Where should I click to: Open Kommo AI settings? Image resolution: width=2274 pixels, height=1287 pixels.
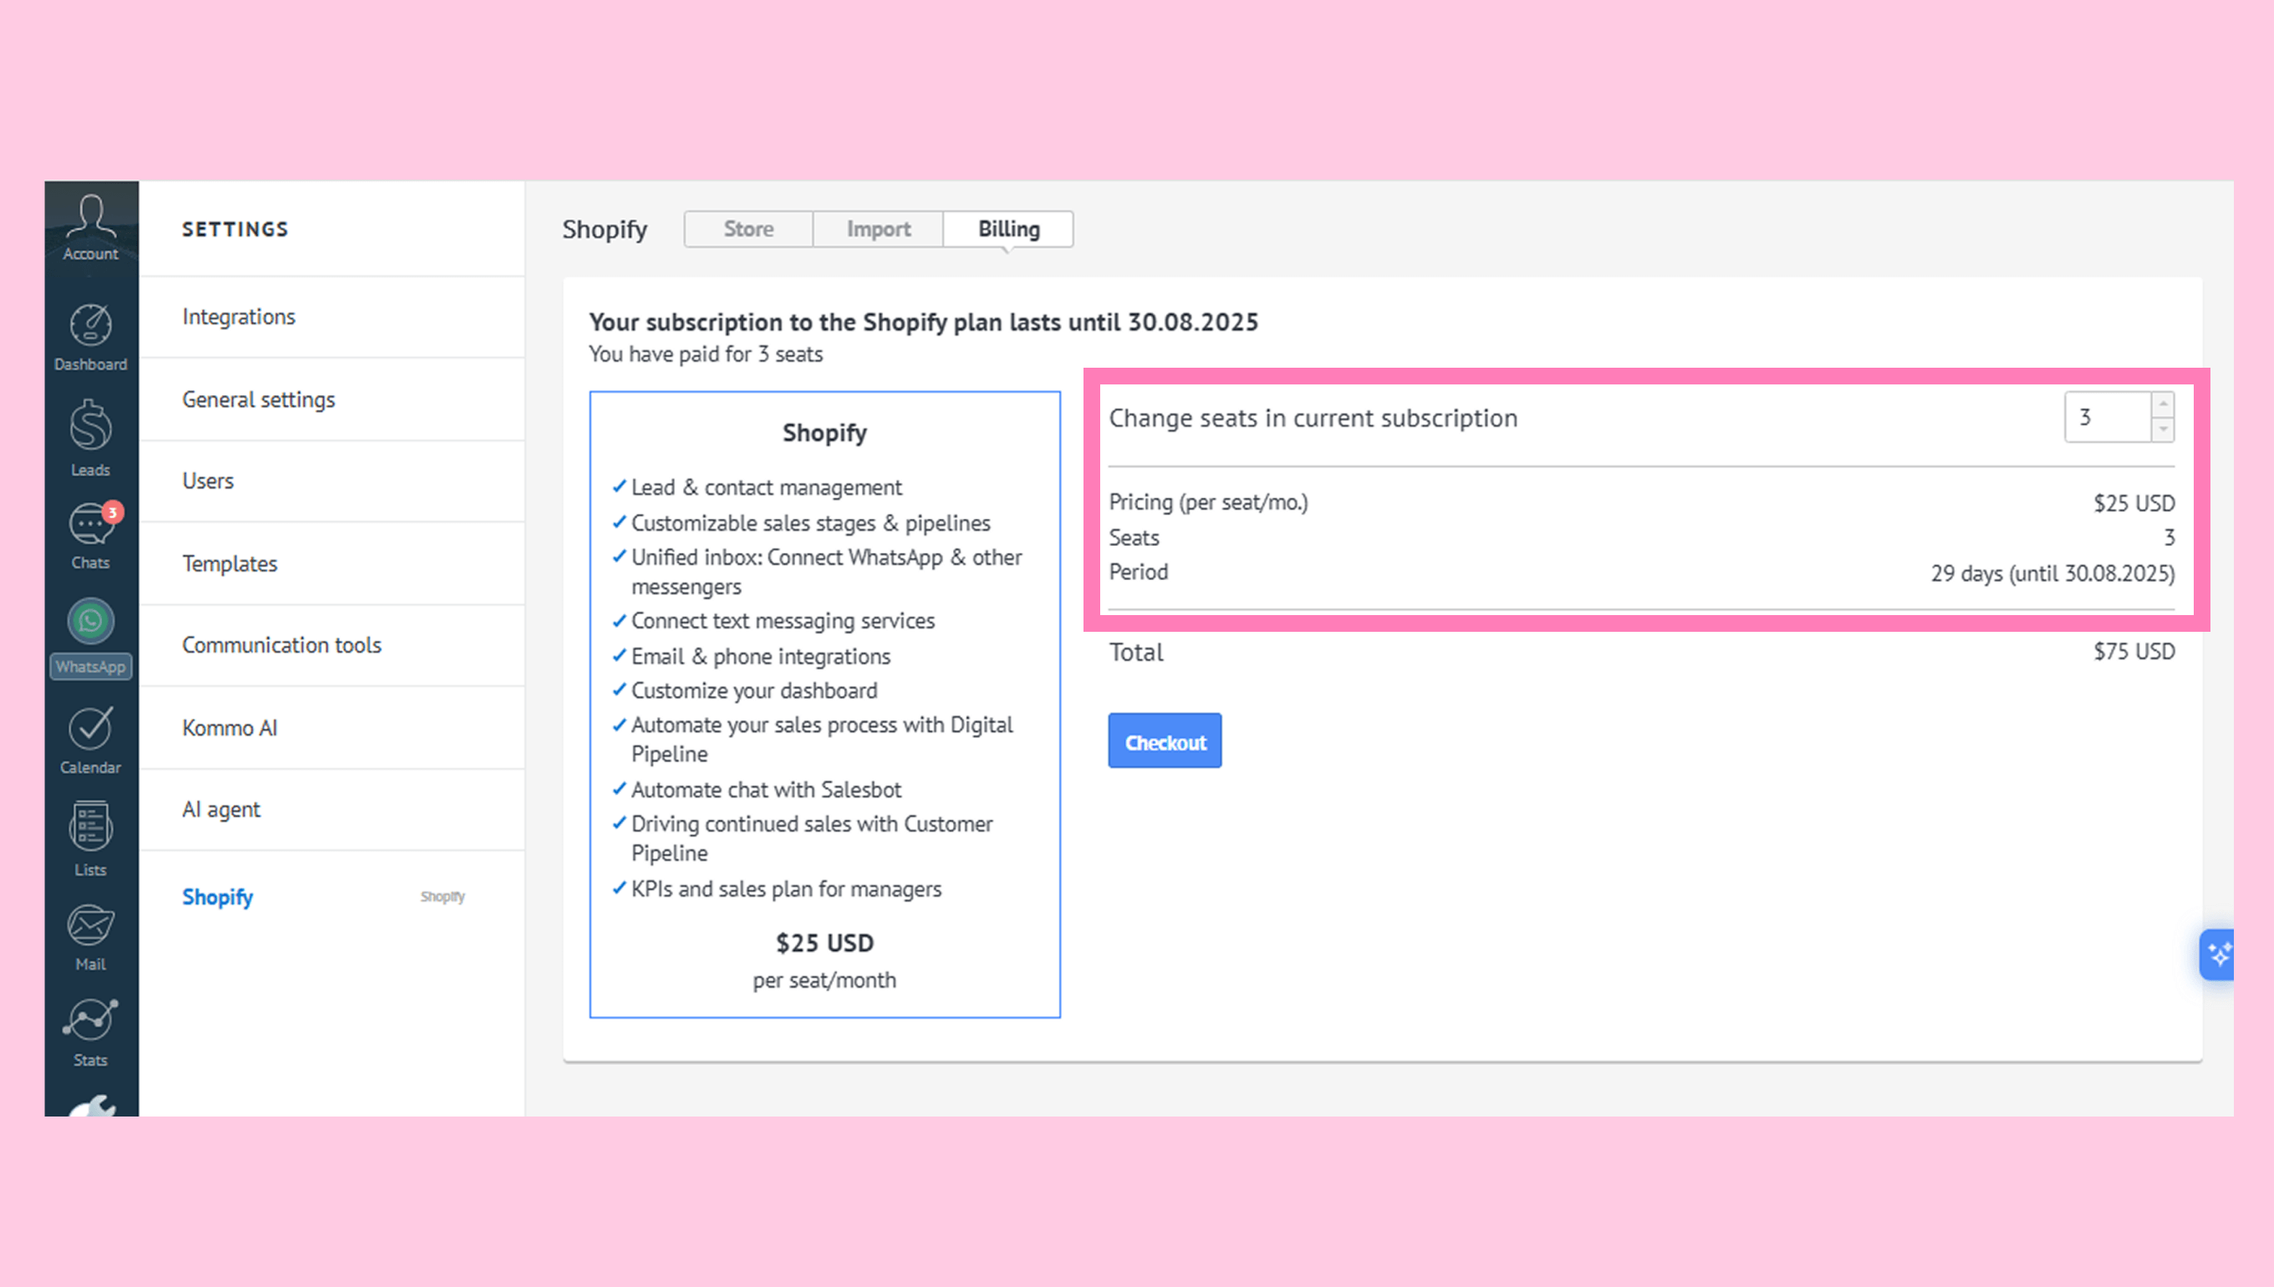tap(332, 729)
